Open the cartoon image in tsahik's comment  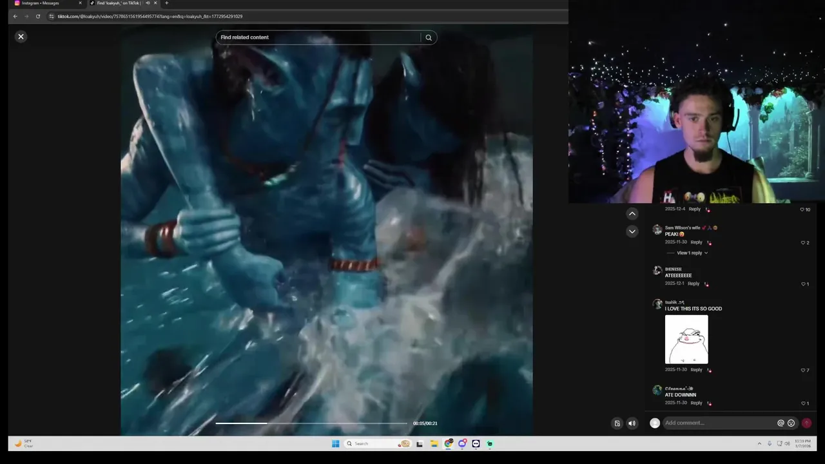[x=686, y=339]
